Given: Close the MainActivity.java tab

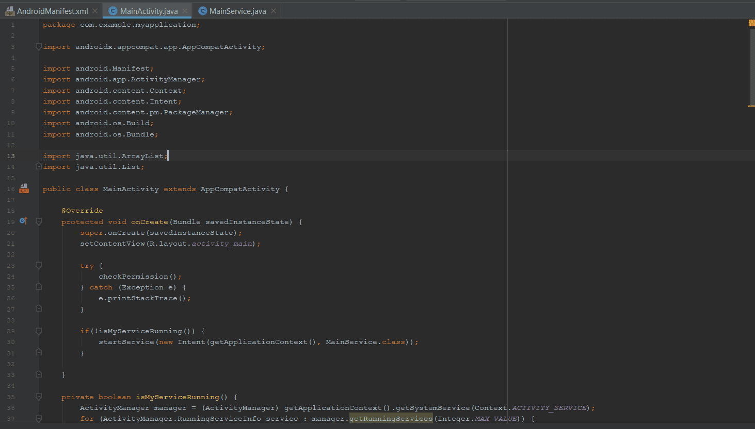Looking at the screenshot, I should 185,11.
